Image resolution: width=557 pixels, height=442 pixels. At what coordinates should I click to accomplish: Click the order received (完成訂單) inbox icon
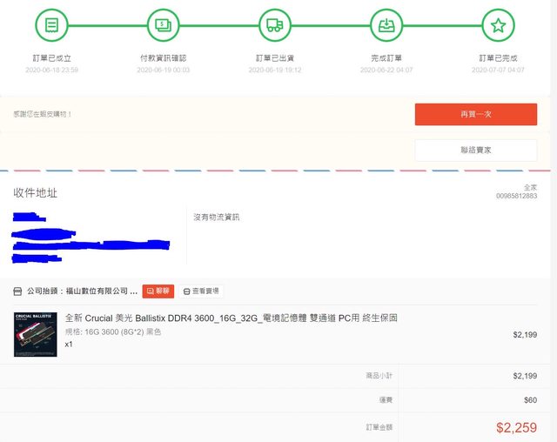(386, 25)
